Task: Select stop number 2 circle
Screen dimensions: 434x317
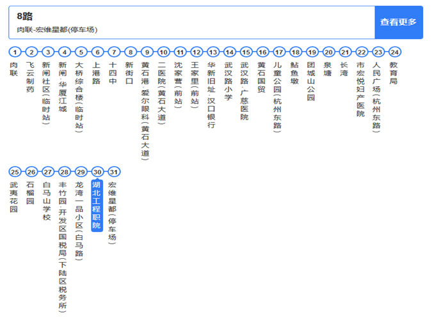Action: point(31,52)
